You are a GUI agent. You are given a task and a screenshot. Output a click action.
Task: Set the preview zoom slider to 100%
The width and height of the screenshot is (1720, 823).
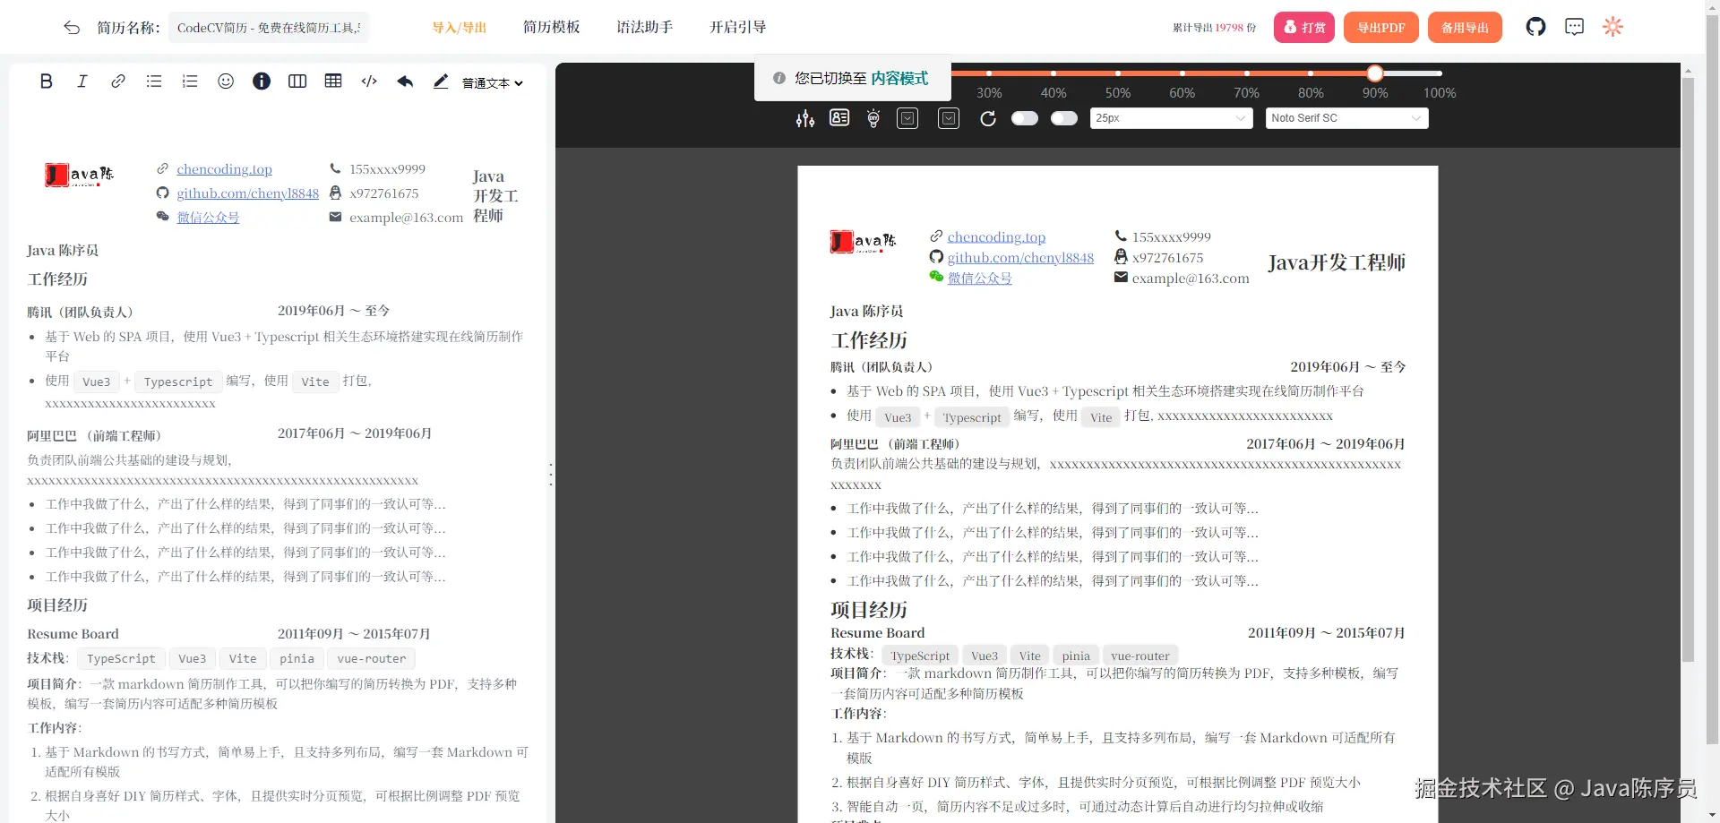tap(1439, 73)
